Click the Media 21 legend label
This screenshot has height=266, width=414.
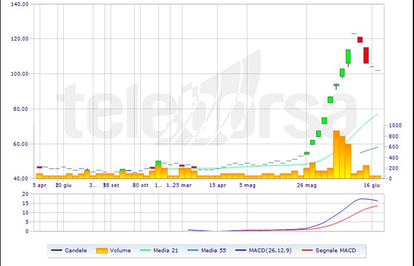166,250
